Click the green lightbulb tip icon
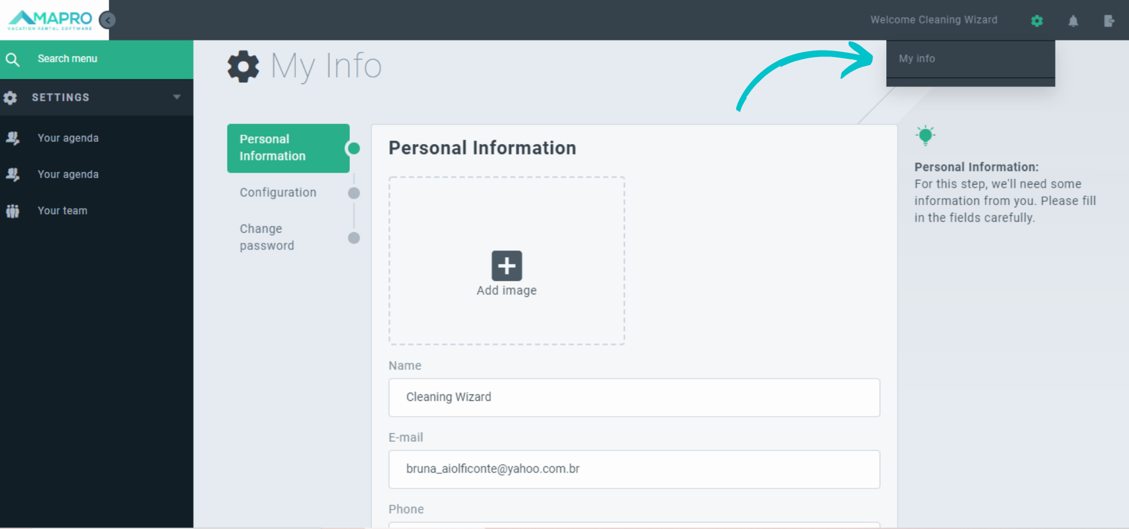This screenshot has height=529, width=1129. coord(925,136)
